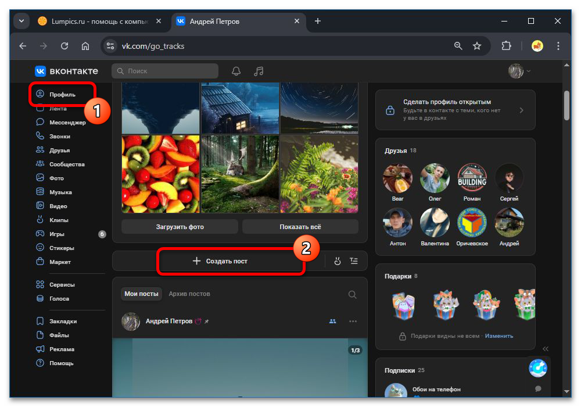Viewport: 581px width, 407px height.
Task: Open the post feed settings list icon
Action: pyautogui.click(x=354, y=261)
